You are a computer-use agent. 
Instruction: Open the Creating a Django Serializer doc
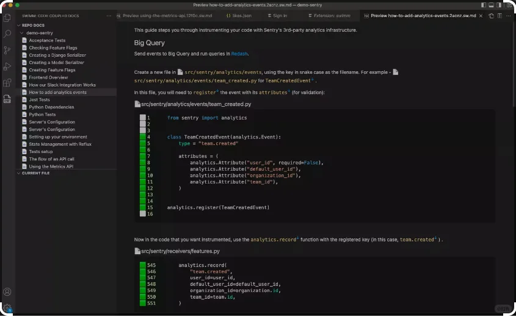(57, 55)
